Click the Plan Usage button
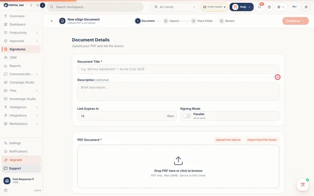 [x=214, y=7]
